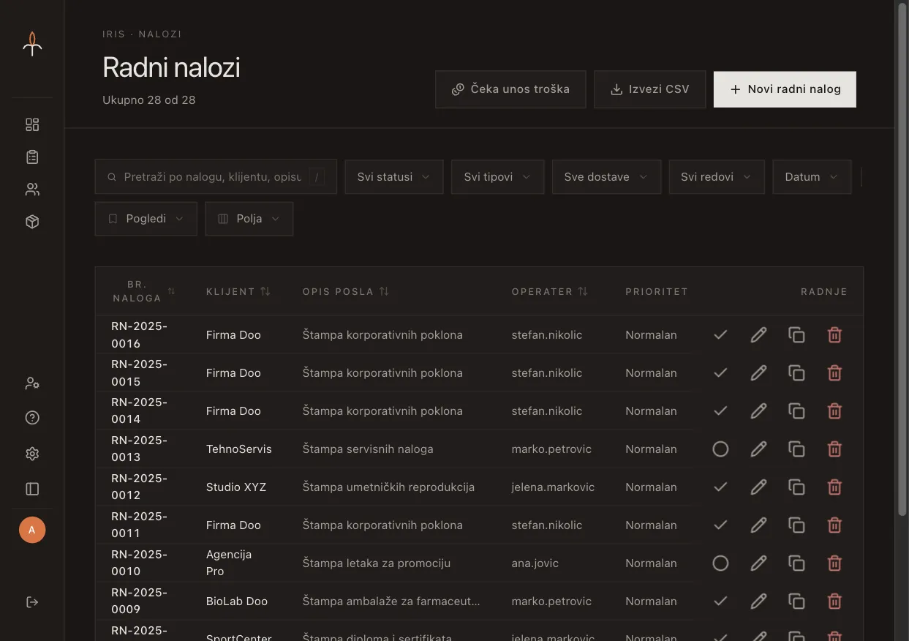Delete work order RN-2025-0016

point(834,335)
